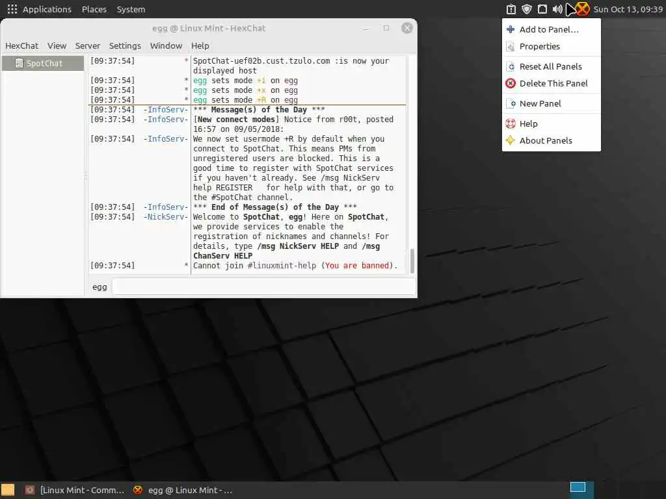Open the Help menu in HexChat
The width and height of the screenshot is (666, 499).
click(x=200, y=46)
